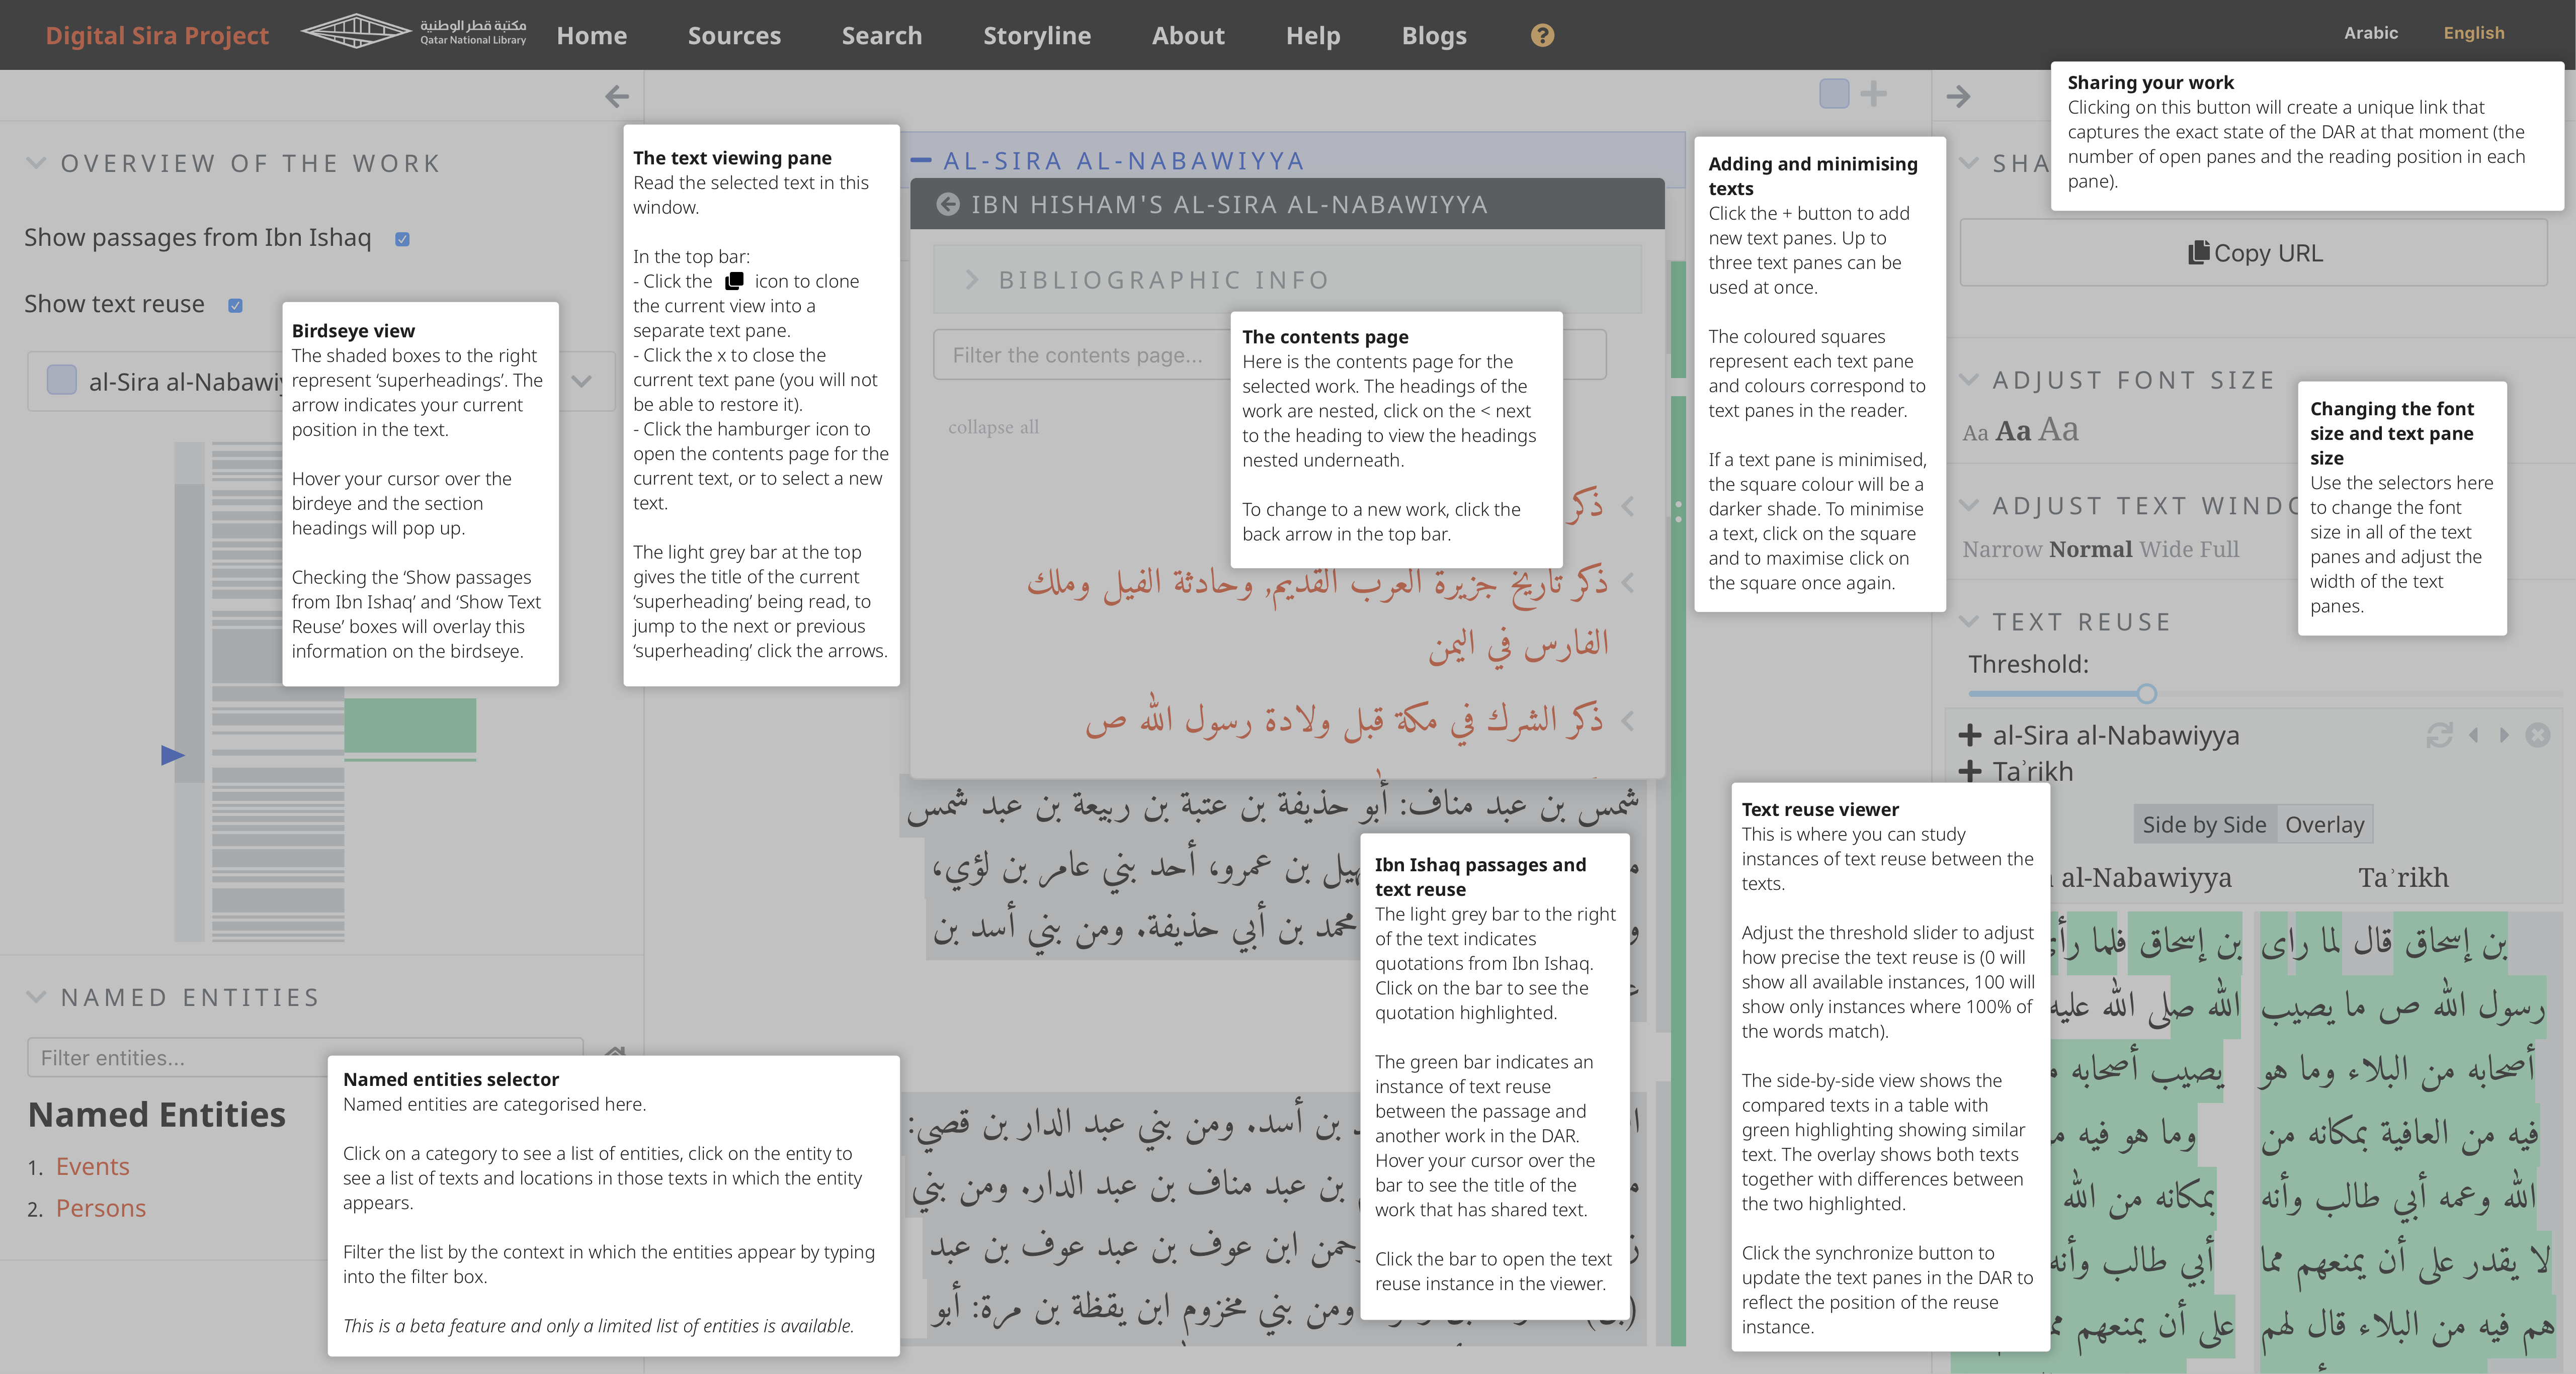Open the Blogs menu item
2576x1374 pixels.
click(x=1434, y=35)
